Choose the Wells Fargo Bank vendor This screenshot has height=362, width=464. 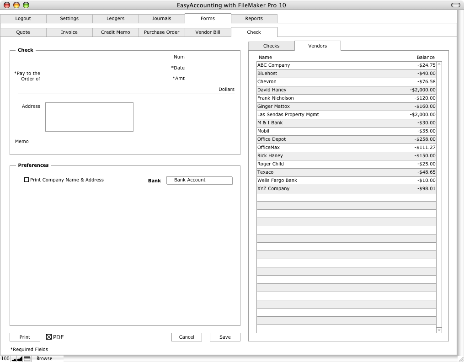(347, 181)
